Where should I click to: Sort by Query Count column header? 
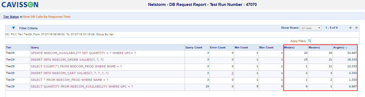click(197, 48)
